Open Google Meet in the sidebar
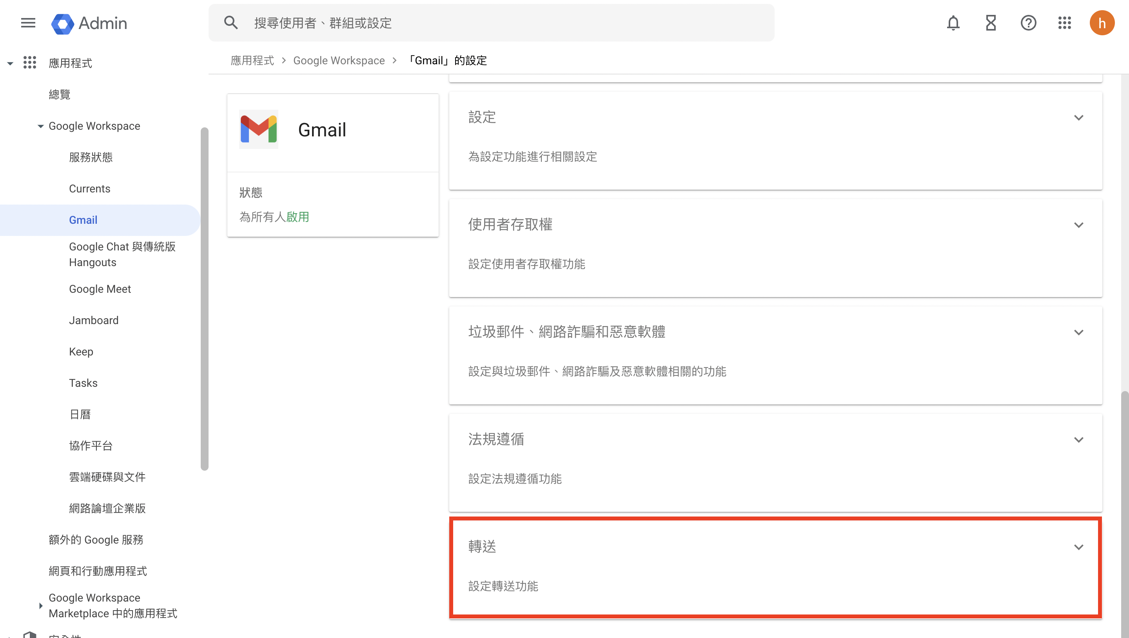1129x638 pixels. click(x=100, y=289)
